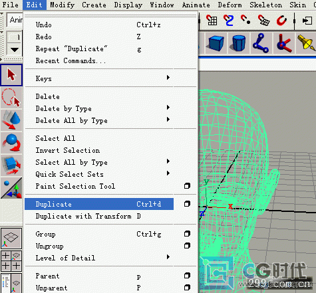
Task: Open the Duplicate option box
Action: (187, 204)
